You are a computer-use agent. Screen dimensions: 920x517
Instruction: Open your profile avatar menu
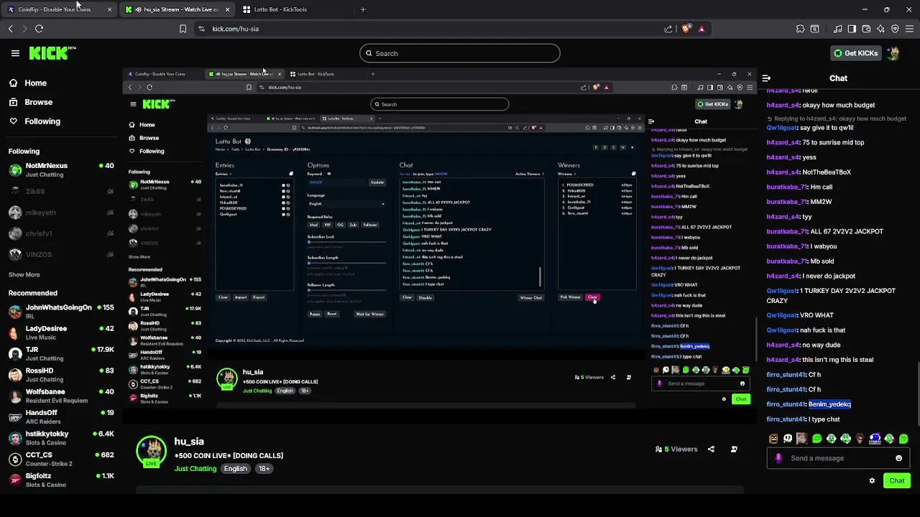pos(893,53)
